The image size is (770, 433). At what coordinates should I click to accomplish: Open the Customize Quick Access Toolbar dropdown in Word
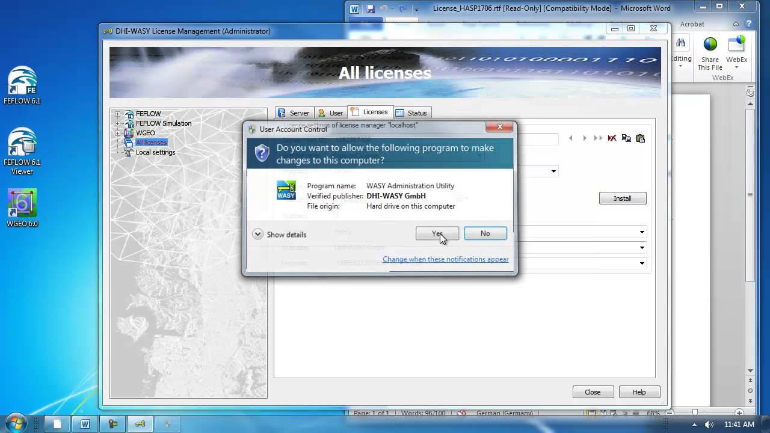416,9
